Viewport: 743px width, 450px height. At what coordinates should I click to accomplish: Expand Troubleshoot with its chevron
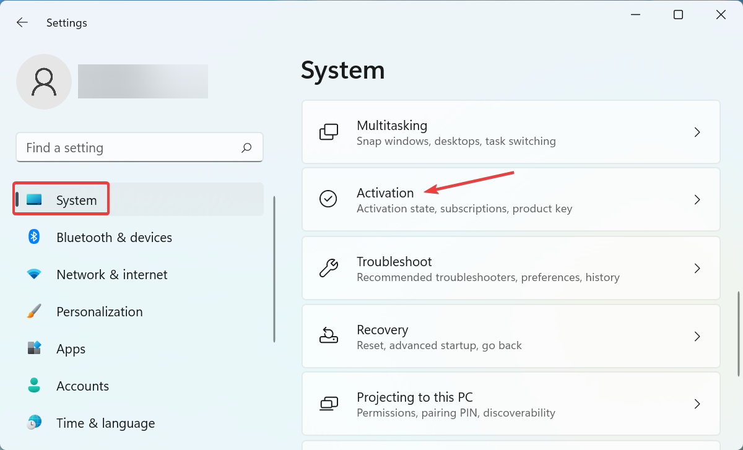[697, 268]
